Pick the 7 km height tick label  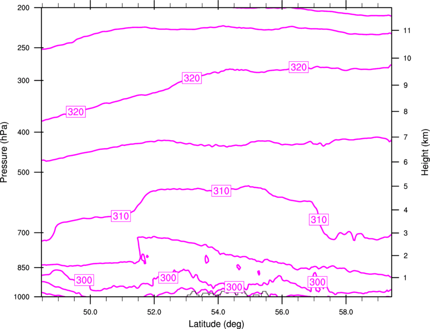(x=406, y=137)
